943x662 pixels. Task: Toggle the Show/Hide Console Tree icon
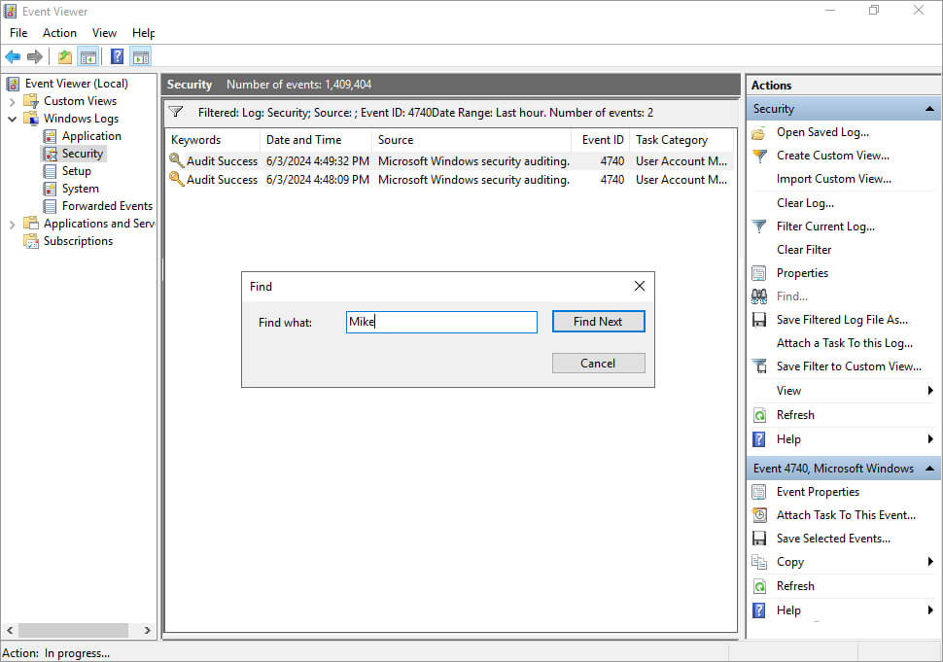pos(88,57)
